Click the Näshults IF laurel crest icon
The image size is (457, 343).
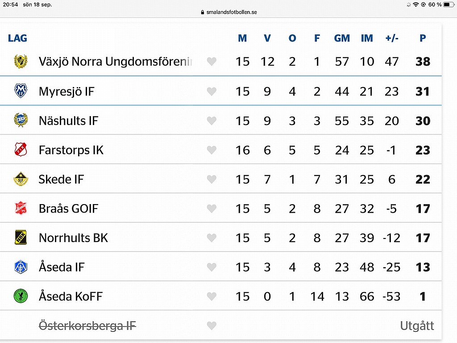click(x=21, y=120)
